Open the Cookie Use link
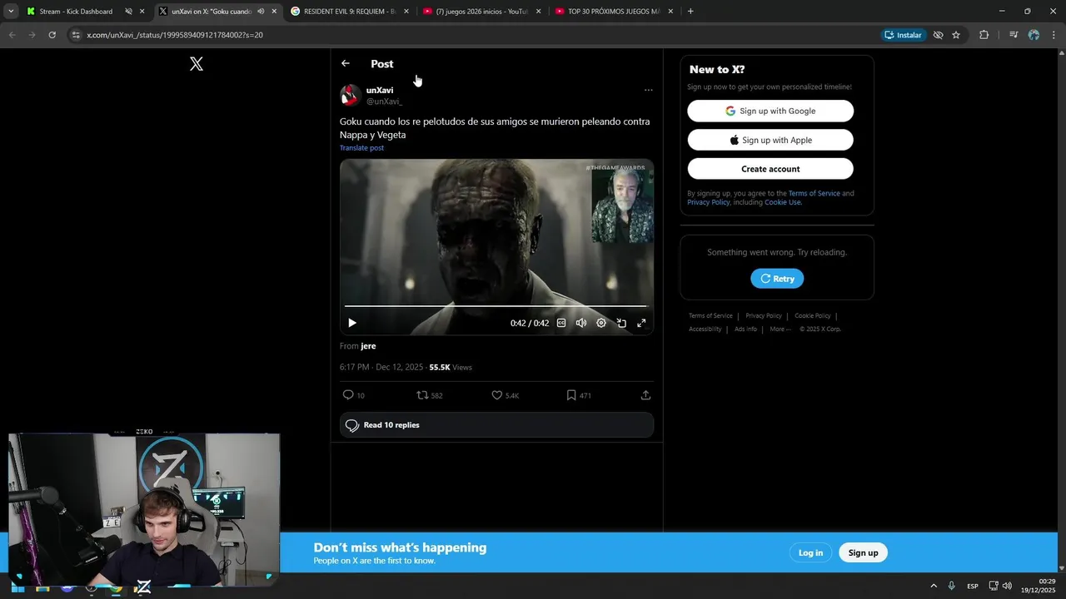 tap(783, 202)
